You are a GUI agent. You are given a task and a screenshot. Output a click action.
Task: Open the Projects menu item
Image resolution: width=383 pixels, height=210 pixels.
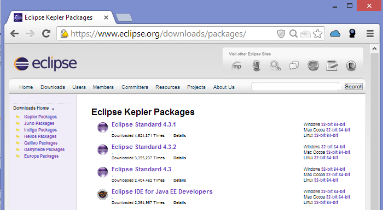point(196,87)
